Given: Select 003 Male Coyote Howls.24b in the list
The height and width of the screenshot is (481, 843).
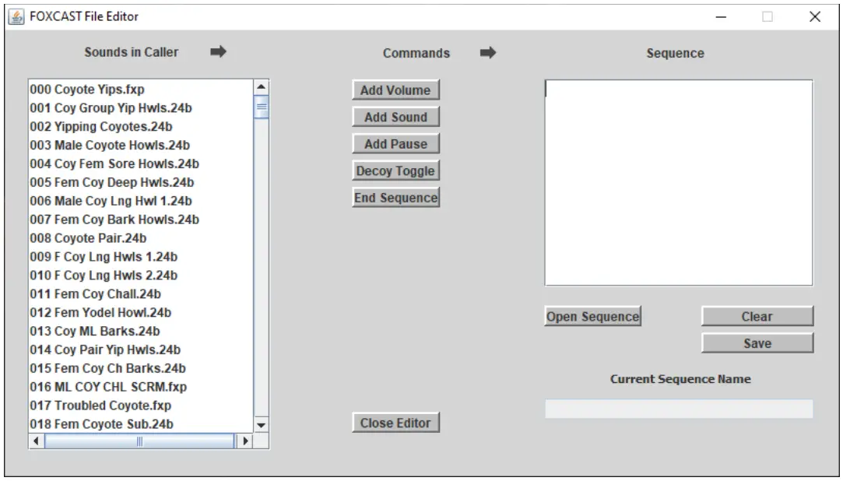Looking at the screenshot, I should point(109,145).
